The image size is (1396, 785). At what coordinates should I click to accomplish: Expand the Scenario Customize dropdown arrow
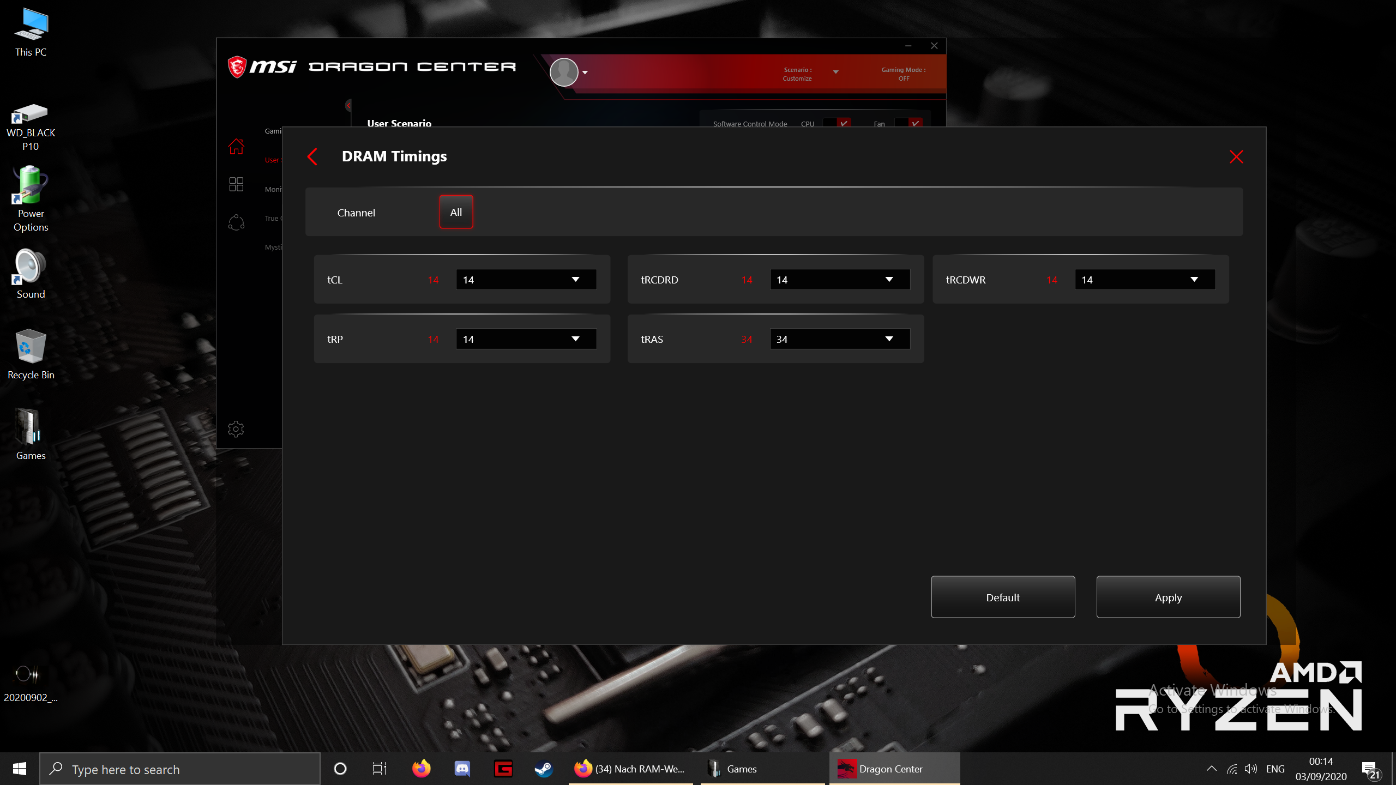pos(835,72)
